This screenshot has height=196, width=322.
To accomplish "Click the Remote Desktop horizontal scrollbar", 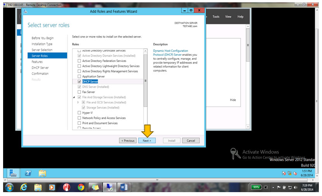I will (x=158, y=180).
